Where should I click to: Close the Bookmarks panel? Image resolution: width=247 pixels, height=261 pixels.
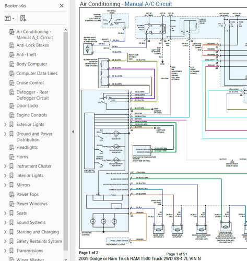pos(62,6)
